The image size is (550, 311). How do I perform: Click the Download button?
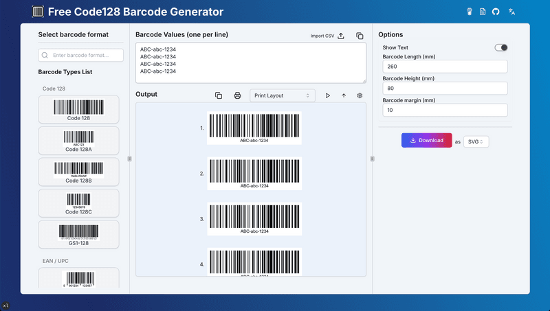tap(426, 140)
